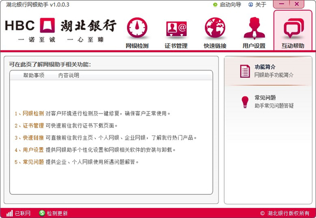316x218 pixels.
Task: Click text 可直接前往我行主页、个人网银
Action: pyautogui.click(x=83, y=138)
